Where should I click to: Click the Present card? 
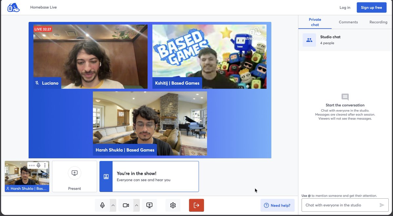click(75, 176)
